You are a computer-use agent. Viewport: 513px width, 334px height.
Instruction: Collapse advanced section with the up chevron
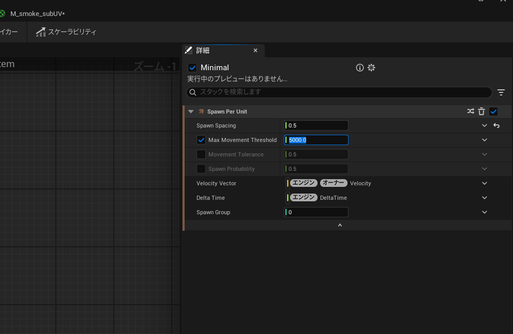tap(340, 225)
